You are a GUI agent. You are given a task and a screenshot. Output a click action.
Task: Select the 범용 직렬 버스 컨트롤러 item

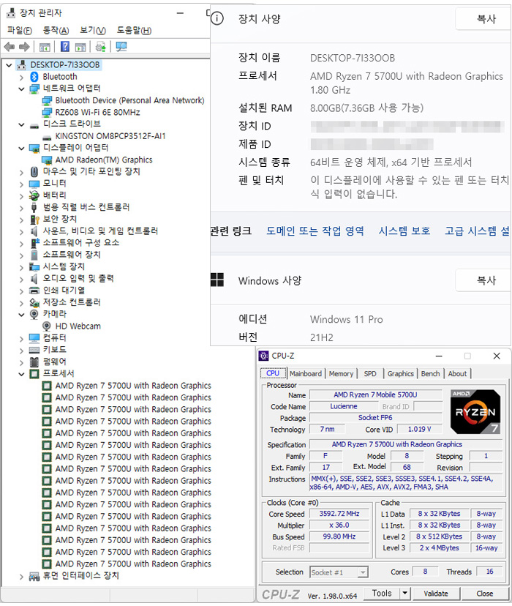(x=86, y=208)
